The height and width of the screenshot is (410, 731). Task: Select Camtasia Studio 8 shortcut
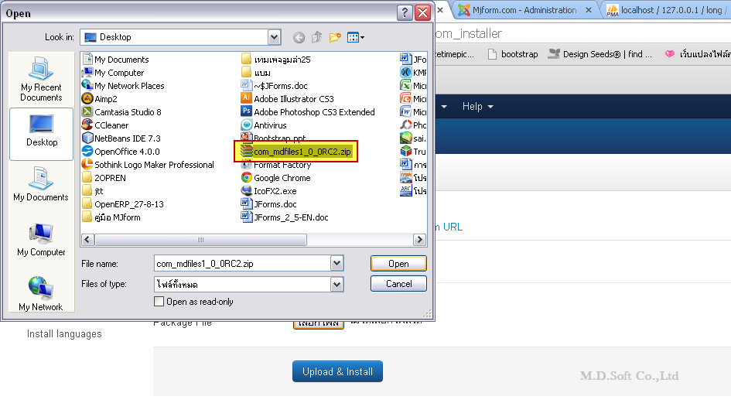click(121, 112)
